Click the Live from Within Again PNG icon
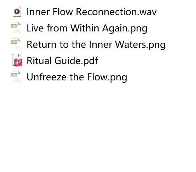 pyautogui.click(x=16, y=28)
